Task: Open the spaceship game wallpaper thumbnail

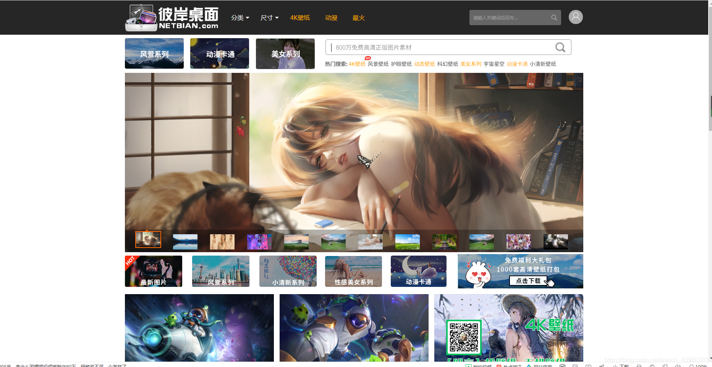Action: 199,328
